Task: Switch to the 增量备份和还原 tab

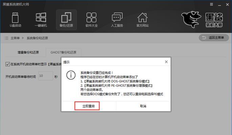Action: [x=28, y=52]
